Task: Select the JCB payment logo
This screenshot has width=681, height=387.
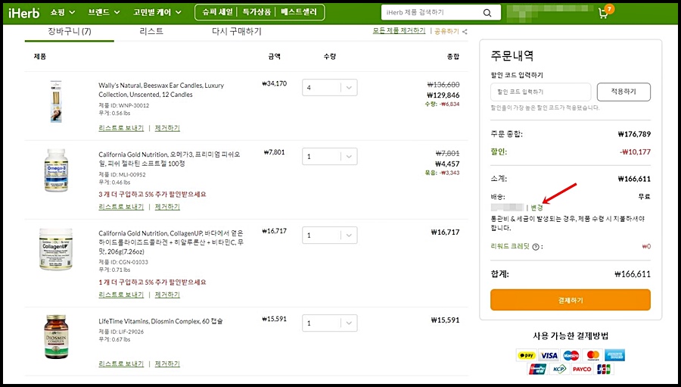Action: click(x=604, y=369)
